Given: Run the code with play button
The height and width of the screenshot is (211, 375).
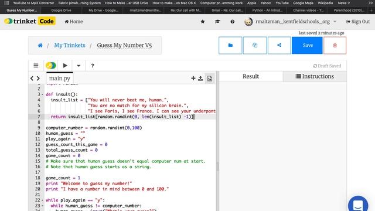Looking at the screenshot, I should coord(65,66).
